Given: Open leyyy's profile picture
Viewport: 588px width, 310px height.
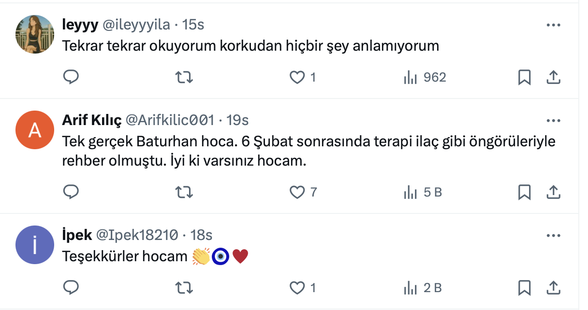Looking at the screenshot, I should [35, 33].
